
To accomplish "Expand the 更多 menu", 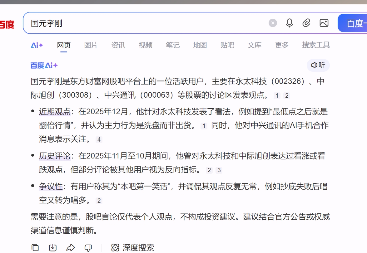I will point(281,45).
